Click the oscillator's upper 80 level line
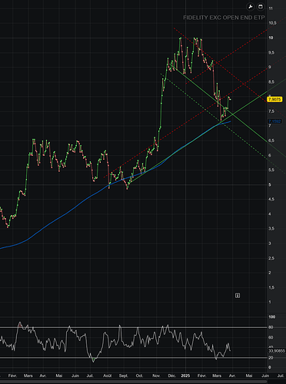 tap(133, 327)
